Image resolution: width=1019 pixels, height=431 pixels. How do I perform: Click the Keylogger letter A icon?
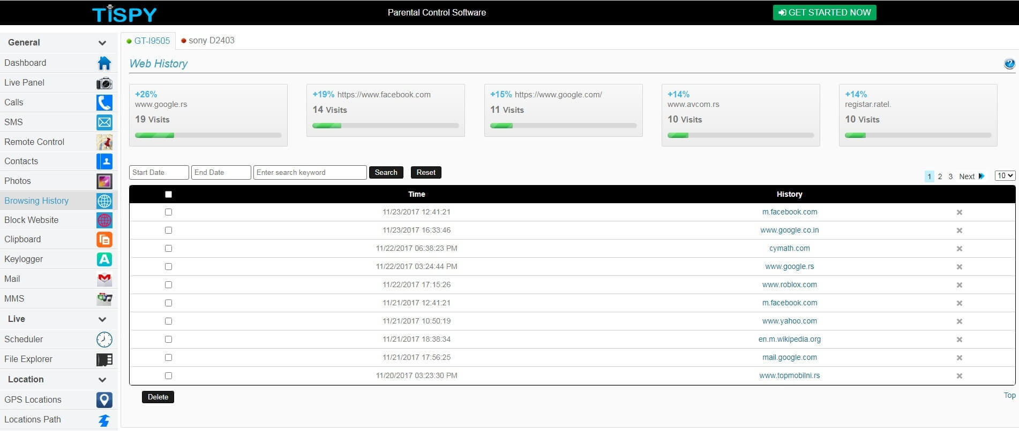click(x=104, y=259)
